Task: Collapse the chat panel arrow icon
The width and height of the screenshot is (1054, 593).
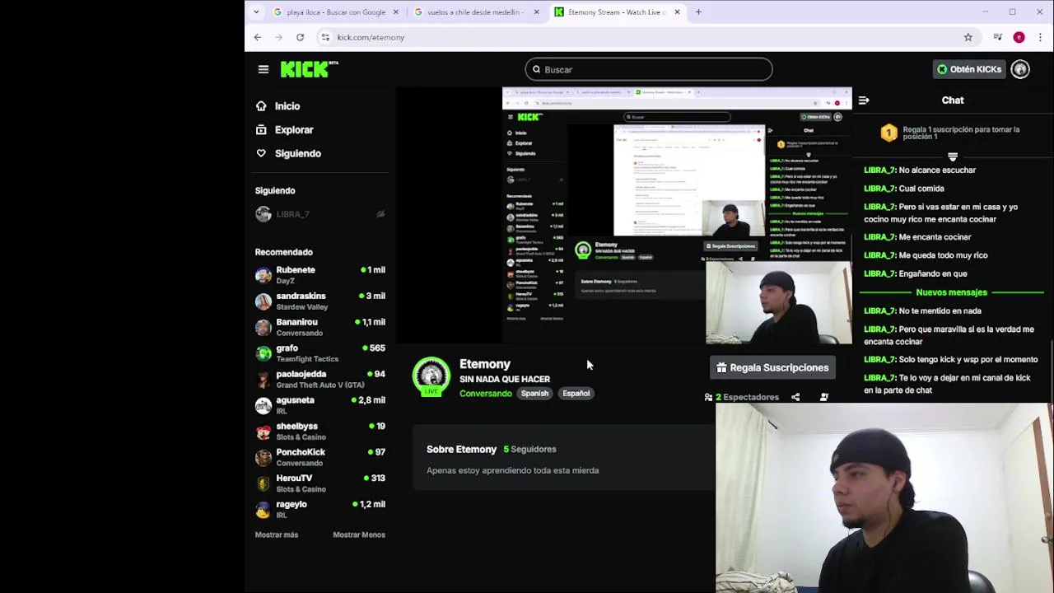Action: (864, 100)
